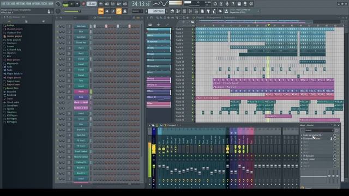Mute the Kick channel LED
The image size is (349, 196).
coord(57,32)
